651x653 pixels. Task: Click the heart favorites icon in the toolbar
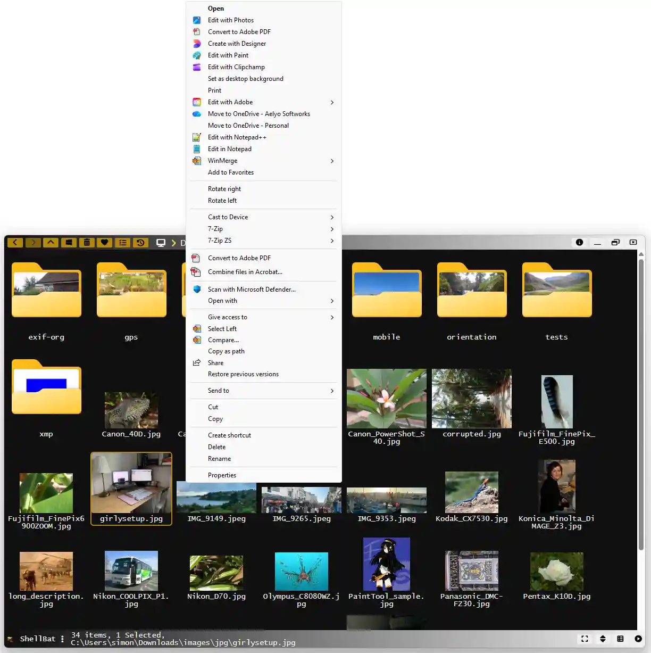click(x=104, y=242)
